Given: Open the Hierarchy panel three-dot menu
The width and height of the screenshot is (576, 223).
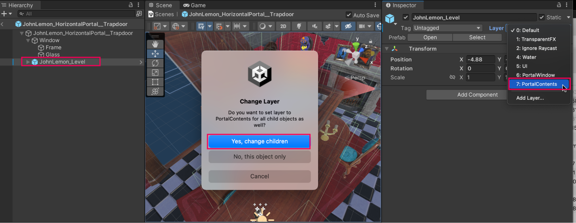Looking at the screenshot, I should pyautogui.click(x=139, y=5).
